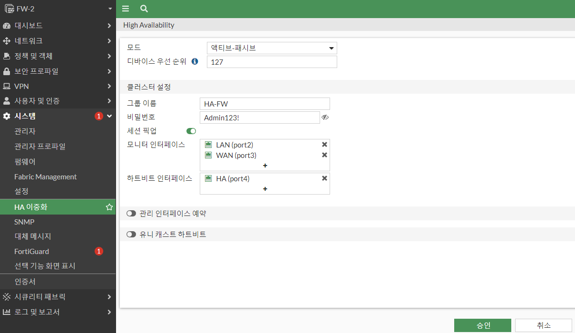Click the 정책 및 객체 icon
Viewport: 575px width, 333px height.
[x=7, y=56]
